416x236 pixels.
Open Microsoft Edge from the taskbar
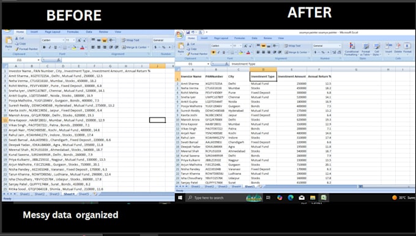pos(291,198)
